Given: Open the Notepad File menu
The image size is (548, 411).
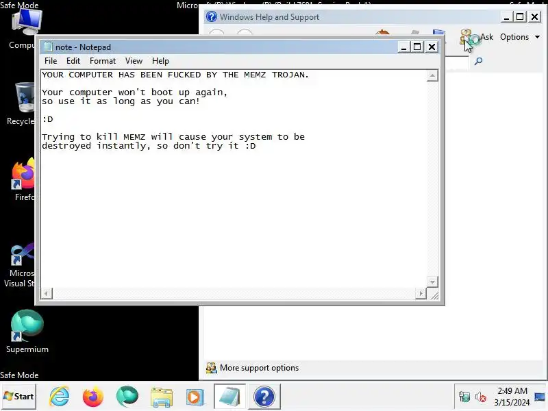Looking at the screenshot, I should (51, 61).
